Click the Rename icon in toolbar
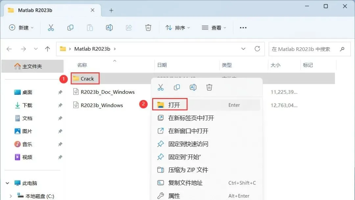 point(109,28)
